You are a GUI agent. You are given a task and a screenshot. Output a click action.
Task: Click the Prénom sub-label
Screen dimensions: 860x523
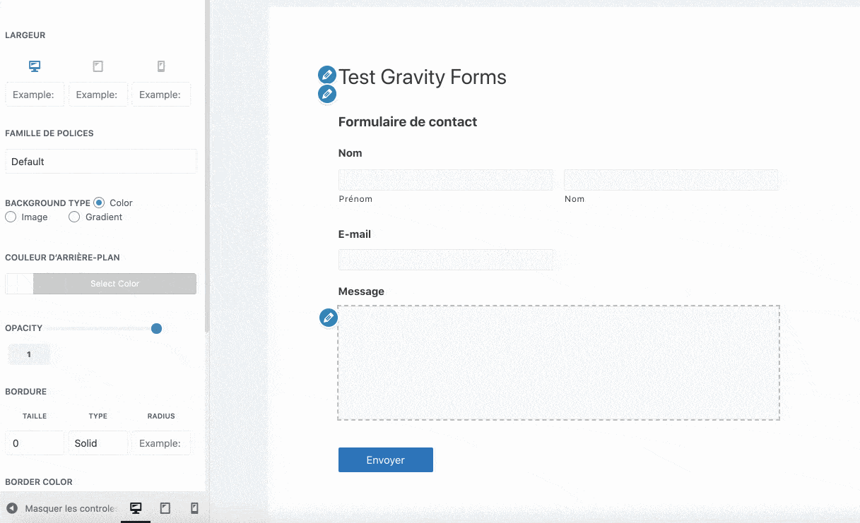[355, 199]
